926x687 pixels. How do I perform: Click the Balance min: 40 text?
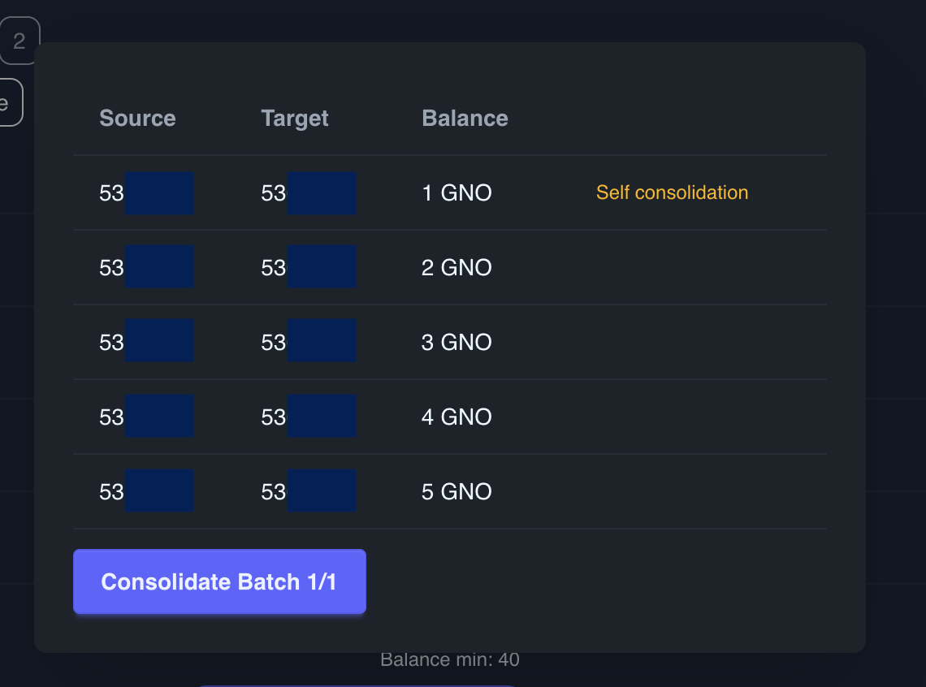[x=449, y=660]
